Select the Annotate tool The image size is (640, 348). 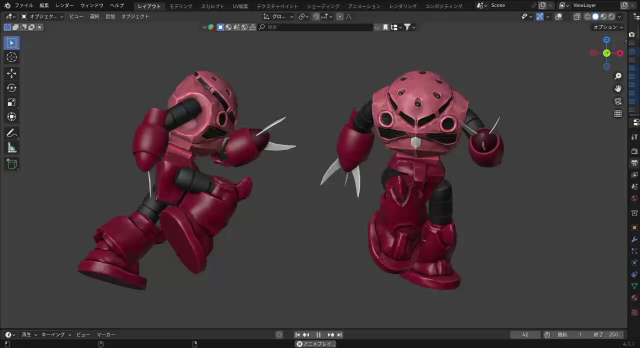(x=11, y=133)
